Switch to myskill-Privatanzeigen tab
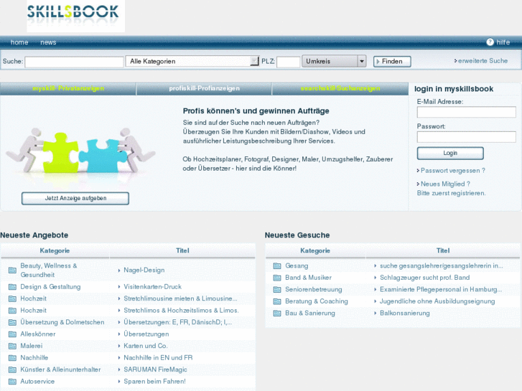This screenshot has height=391, width=522. click(x=68, y=88)
